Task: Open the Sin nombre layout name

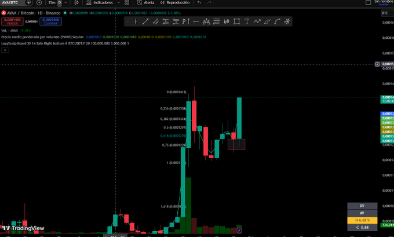Action: (x=384, y=2)
